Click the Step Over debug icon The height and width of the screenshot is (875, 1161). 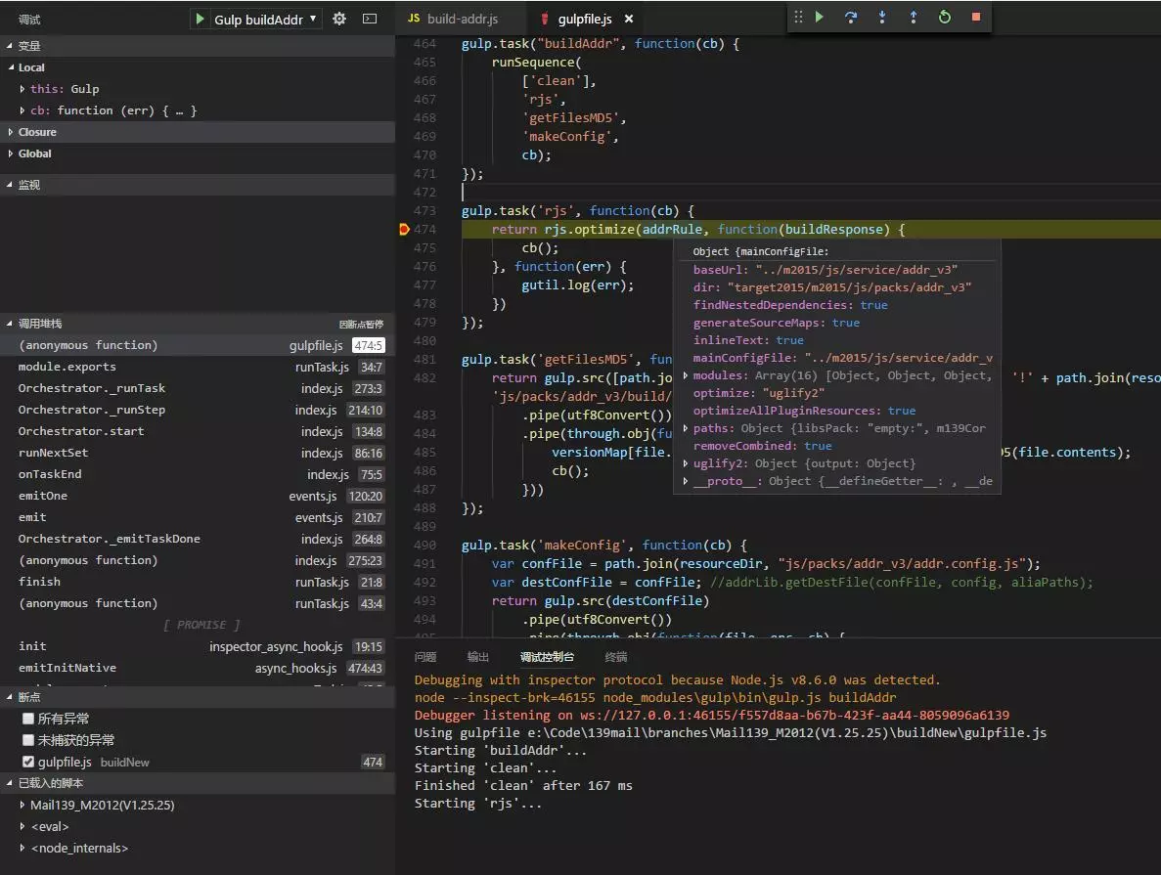click(x=851, y=17)
